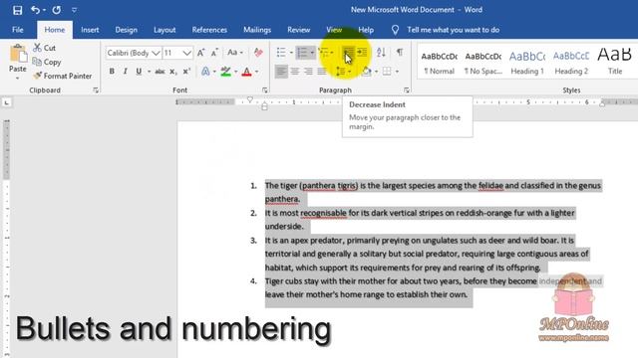This screenshot has height=358, width=638.
Task: Open the Change Case Aa menu
Action: point(235,53)
